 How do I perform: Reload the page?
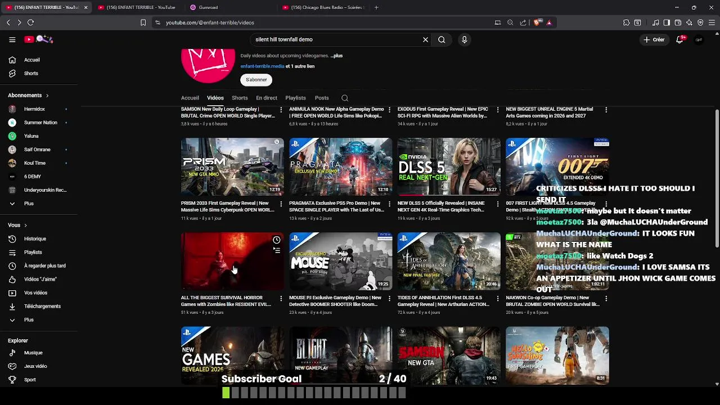(x=30, y=22)
